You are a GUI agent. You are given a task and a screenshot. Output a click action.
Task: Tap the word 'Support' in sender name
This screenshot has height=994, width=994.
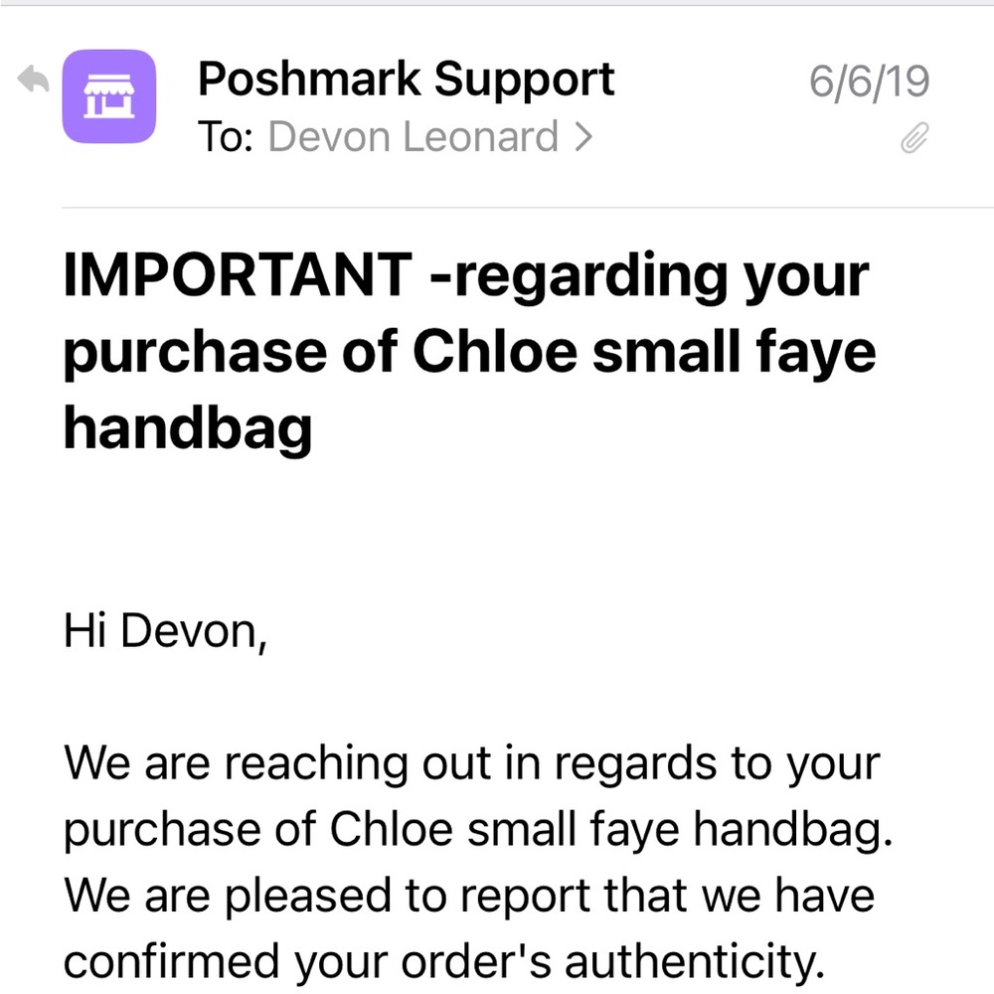pyautogui.click(x=524, y=81)
